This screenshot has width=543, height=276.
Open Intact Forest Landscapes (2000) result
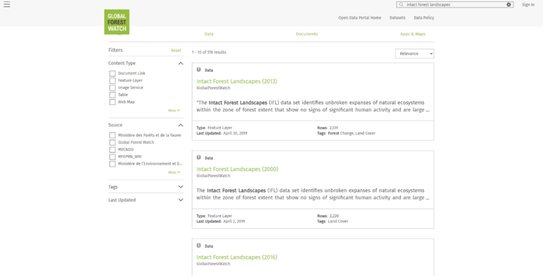coord(237,169)
